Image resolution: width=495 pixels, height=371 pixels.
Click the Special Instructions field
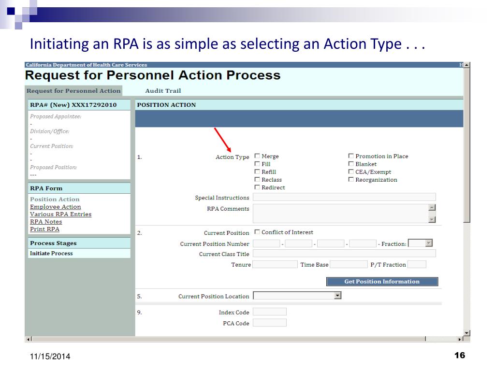344,197
